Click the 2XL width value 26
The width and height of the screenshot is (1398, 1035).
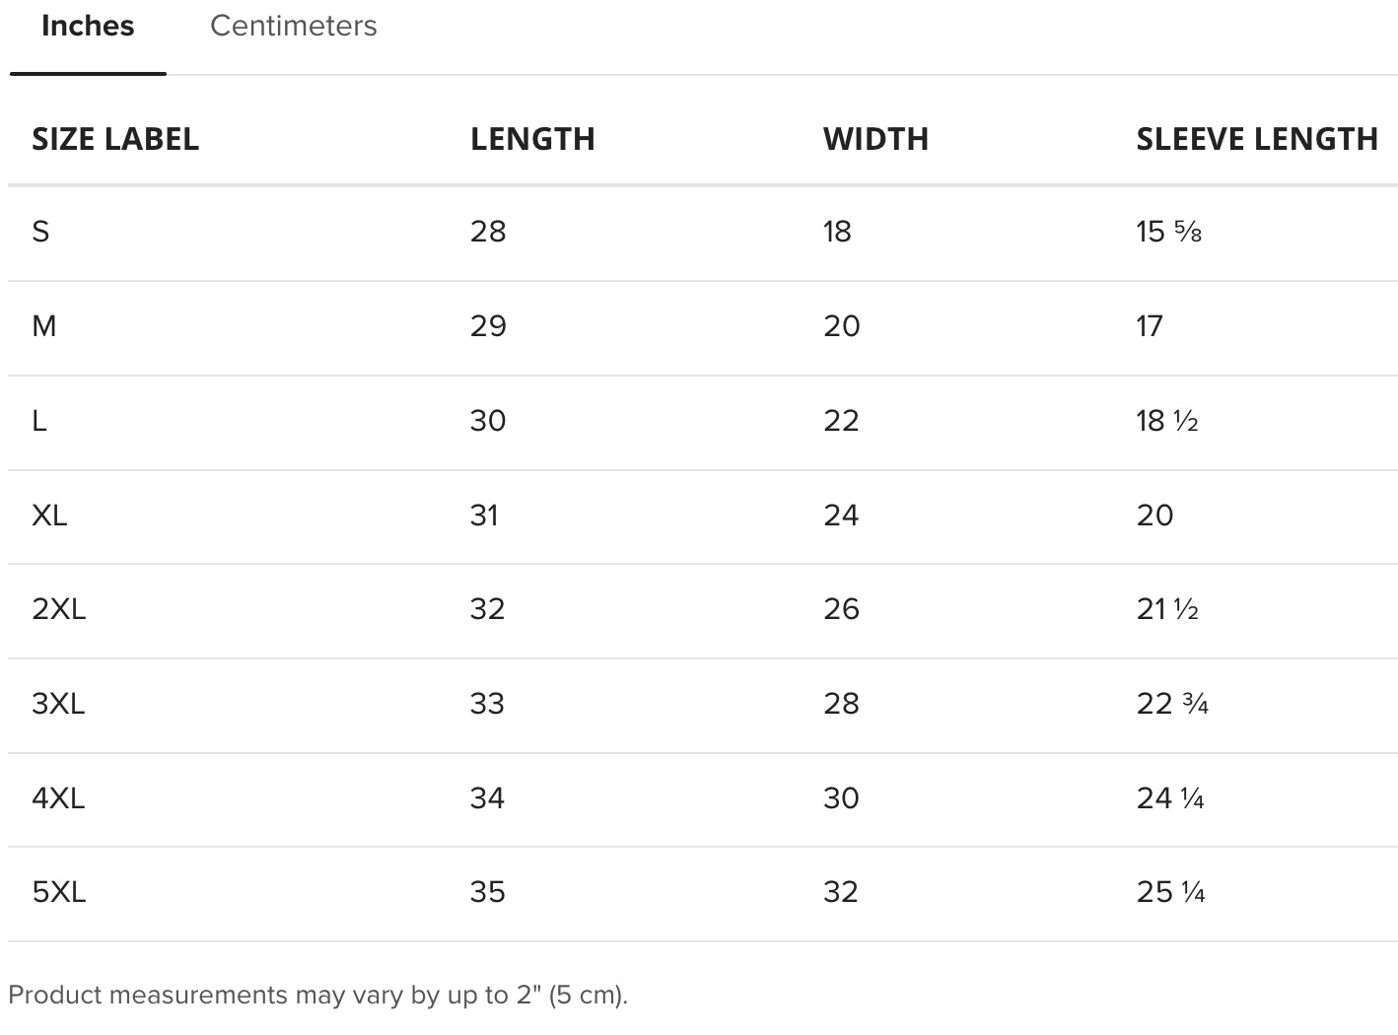click(842, 609)
